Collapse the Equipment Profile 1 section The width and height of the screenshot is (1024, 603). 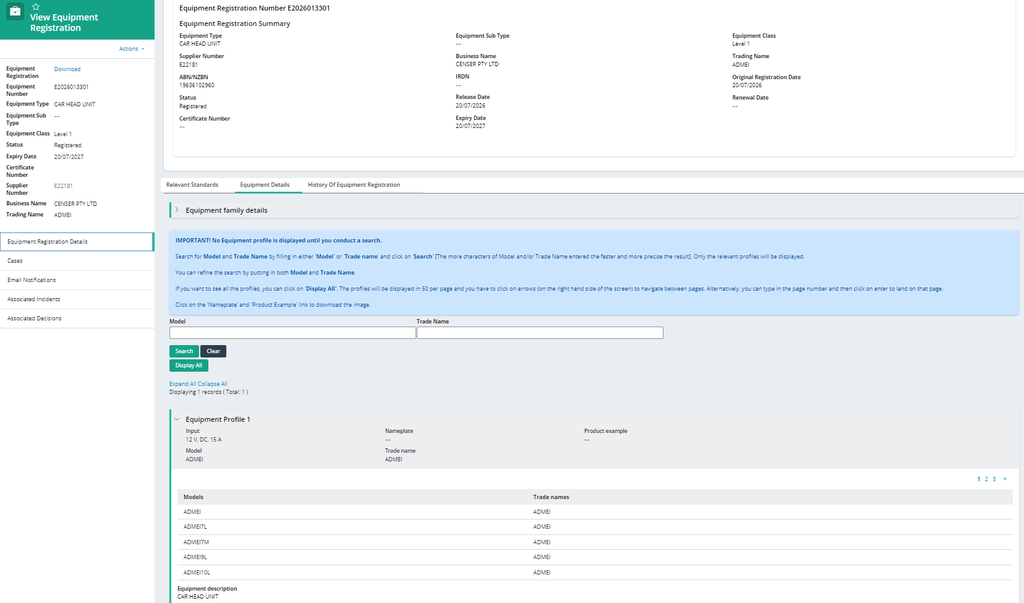coord(177,419)
